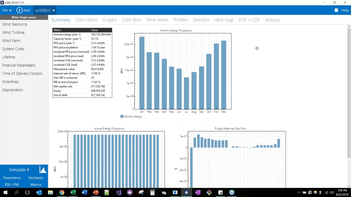Open the Help link
This screenshot has width=351, height=197.
click(x=345, y=10)
